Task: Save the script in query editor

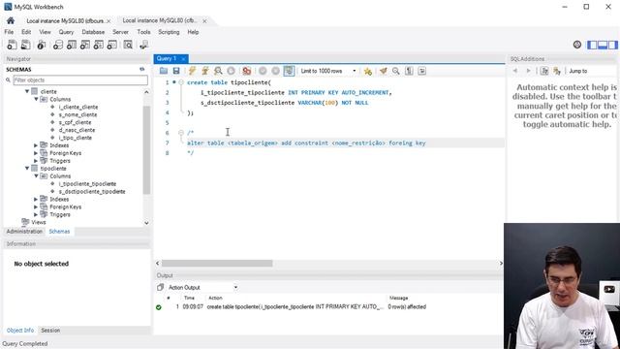Action: 176,71
